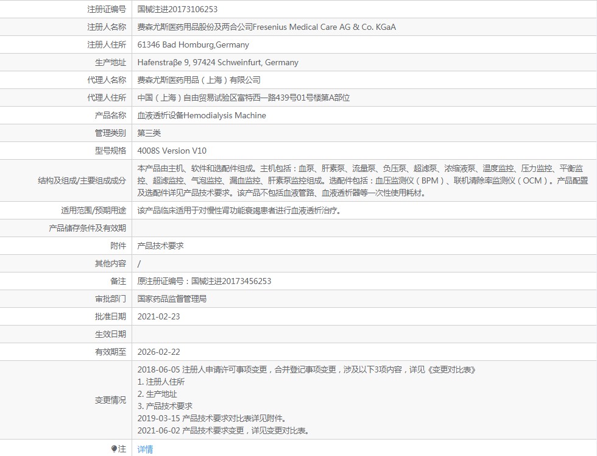Select agent address with 富特西一路439号
This screenshot has width=597, height=456.
(243, 98)
